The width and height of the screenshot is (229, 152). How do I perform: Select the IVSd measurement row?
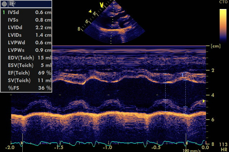point(27,12)
